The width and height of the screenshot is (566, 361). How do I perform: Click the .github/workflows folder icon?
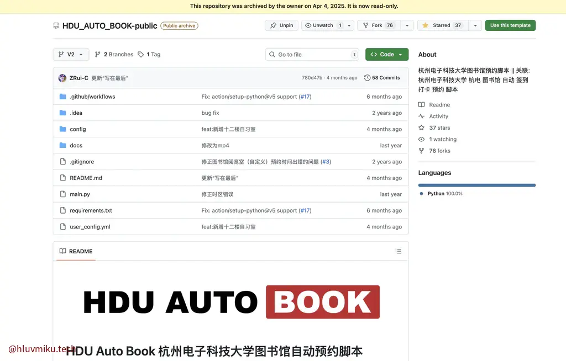(x=63, y=96)
